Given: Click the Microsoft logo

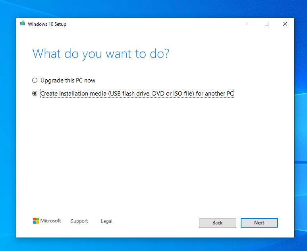Looking at the screenshot, I should [47, 221].
